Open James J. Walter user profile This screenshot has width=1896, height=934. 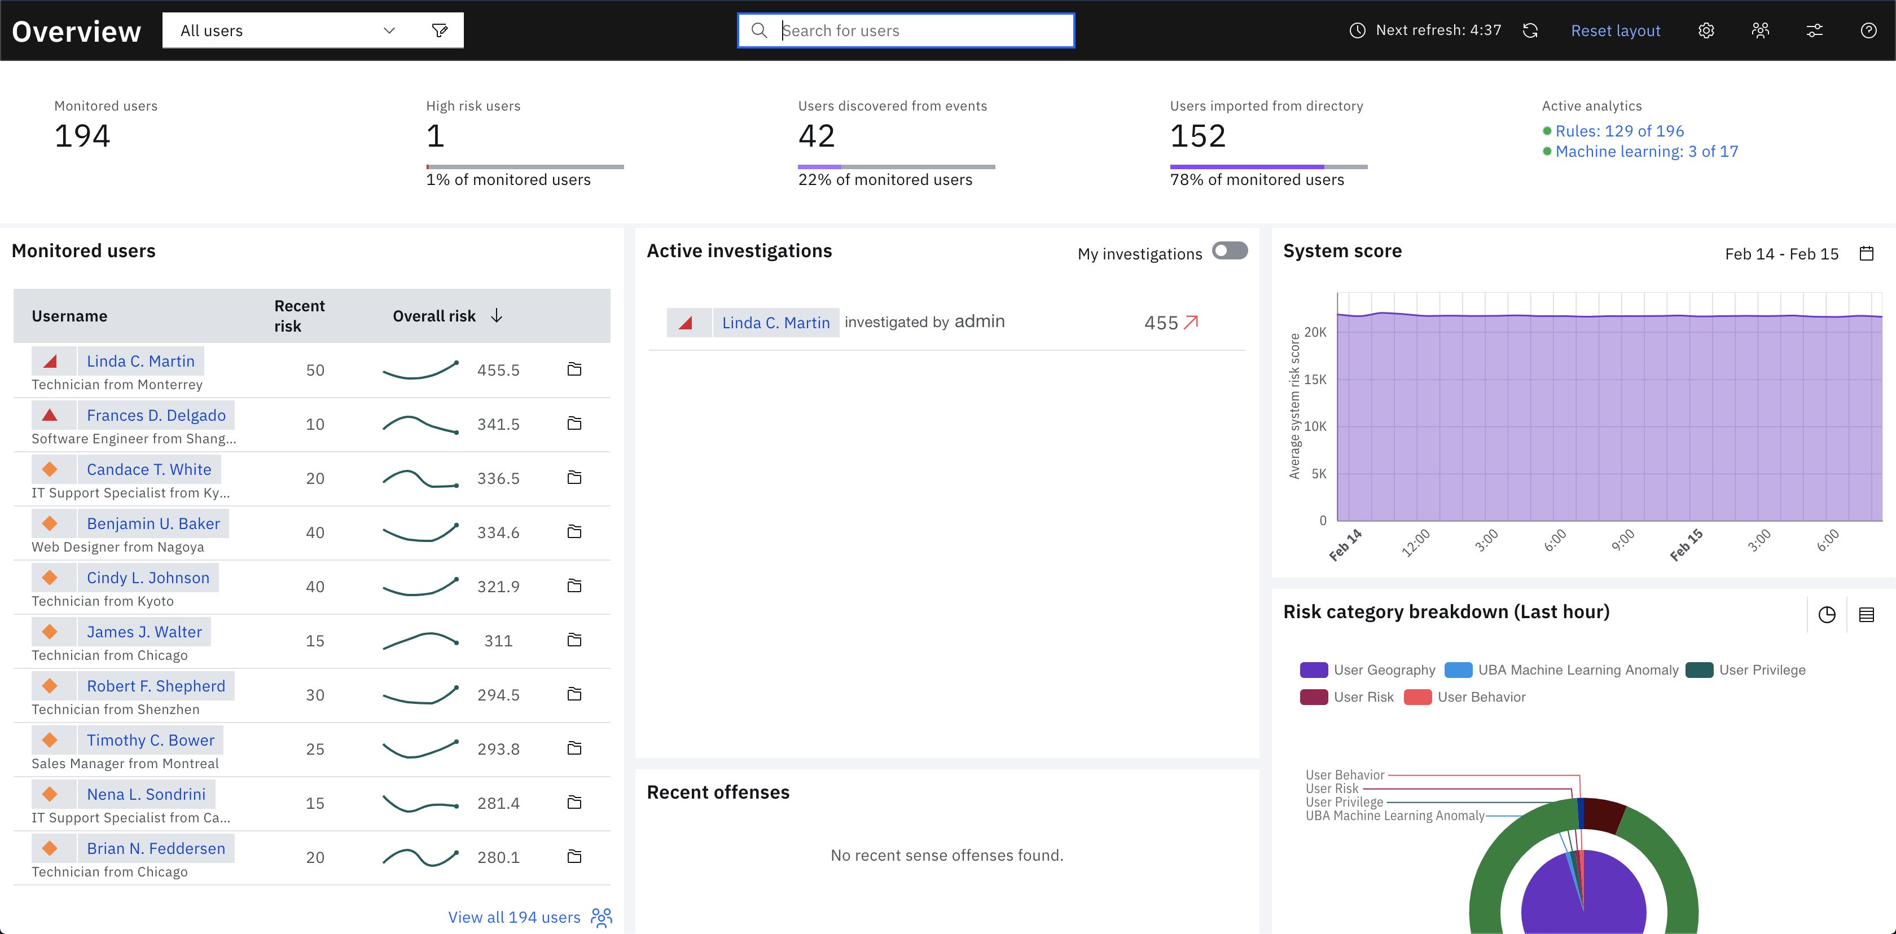144,632
